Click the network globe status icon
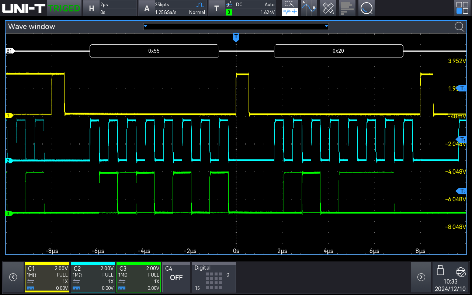472x295 pixels. [461, 272]
